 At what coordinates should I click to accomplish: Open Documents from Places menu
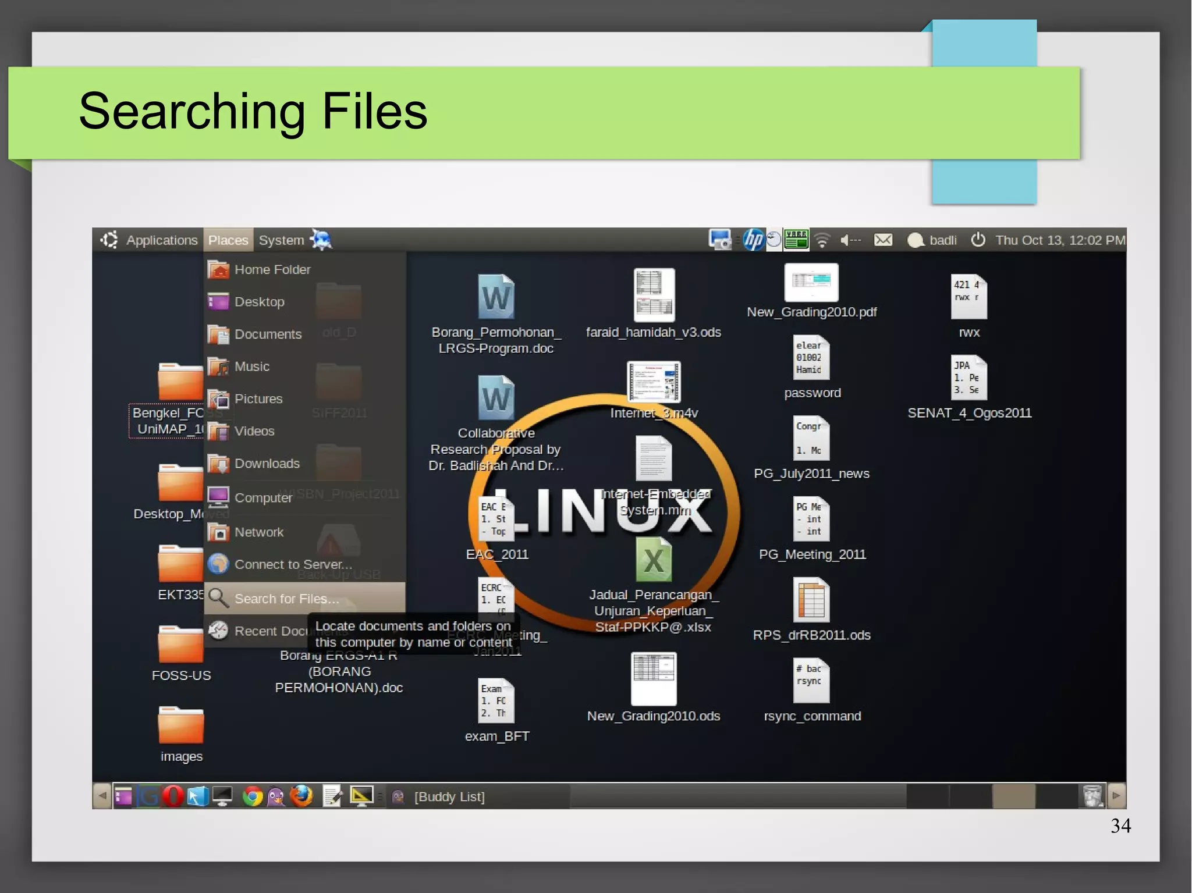click(305, 335)
